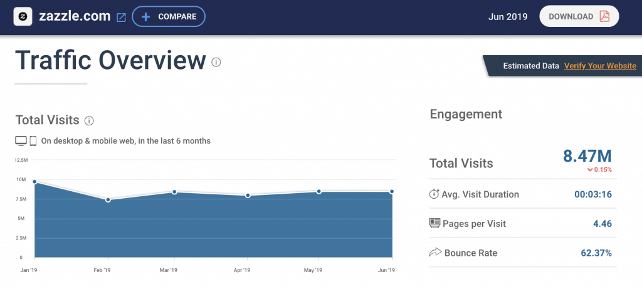Click the Apr '19 chart data point
This screenshot has width=642, height=289.
pyautogui.click(x=248, y=196)
